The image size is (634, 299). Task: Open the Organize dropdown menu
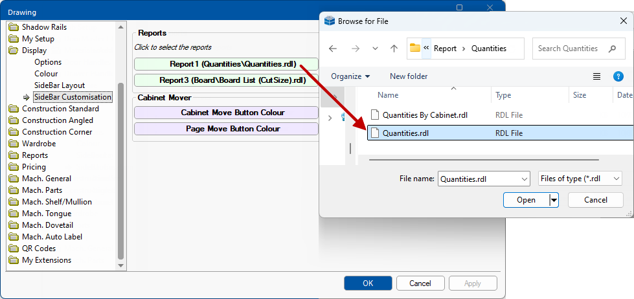click(x=350, y=76)
